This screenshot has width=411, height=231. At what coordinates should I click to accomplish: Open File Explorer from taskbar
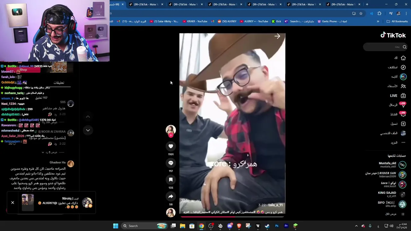pyautogui.click(x=182, y=226)
